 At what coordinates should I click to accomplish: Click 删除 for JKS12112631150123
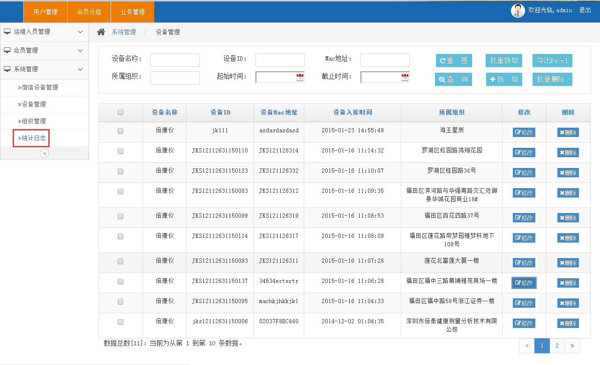pyautogui.click(x=568, y=173)
